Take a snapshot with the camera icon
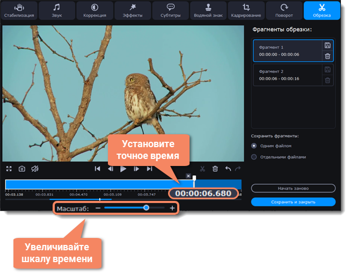 click(22, 169)
